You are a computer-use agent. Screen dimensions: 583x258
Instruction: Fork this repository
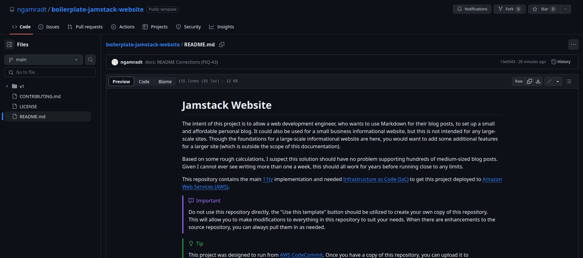coord(510,9)
